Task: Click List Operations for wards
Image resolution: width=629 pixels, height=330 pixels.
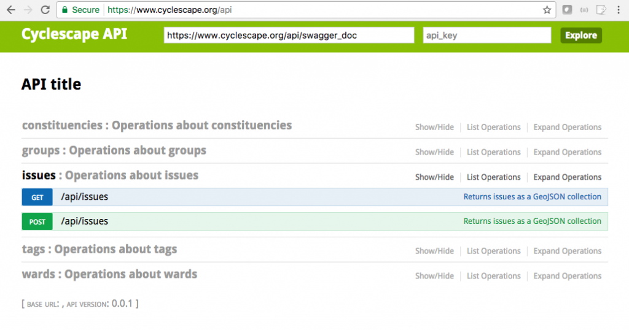Action: tap(493, 276)
